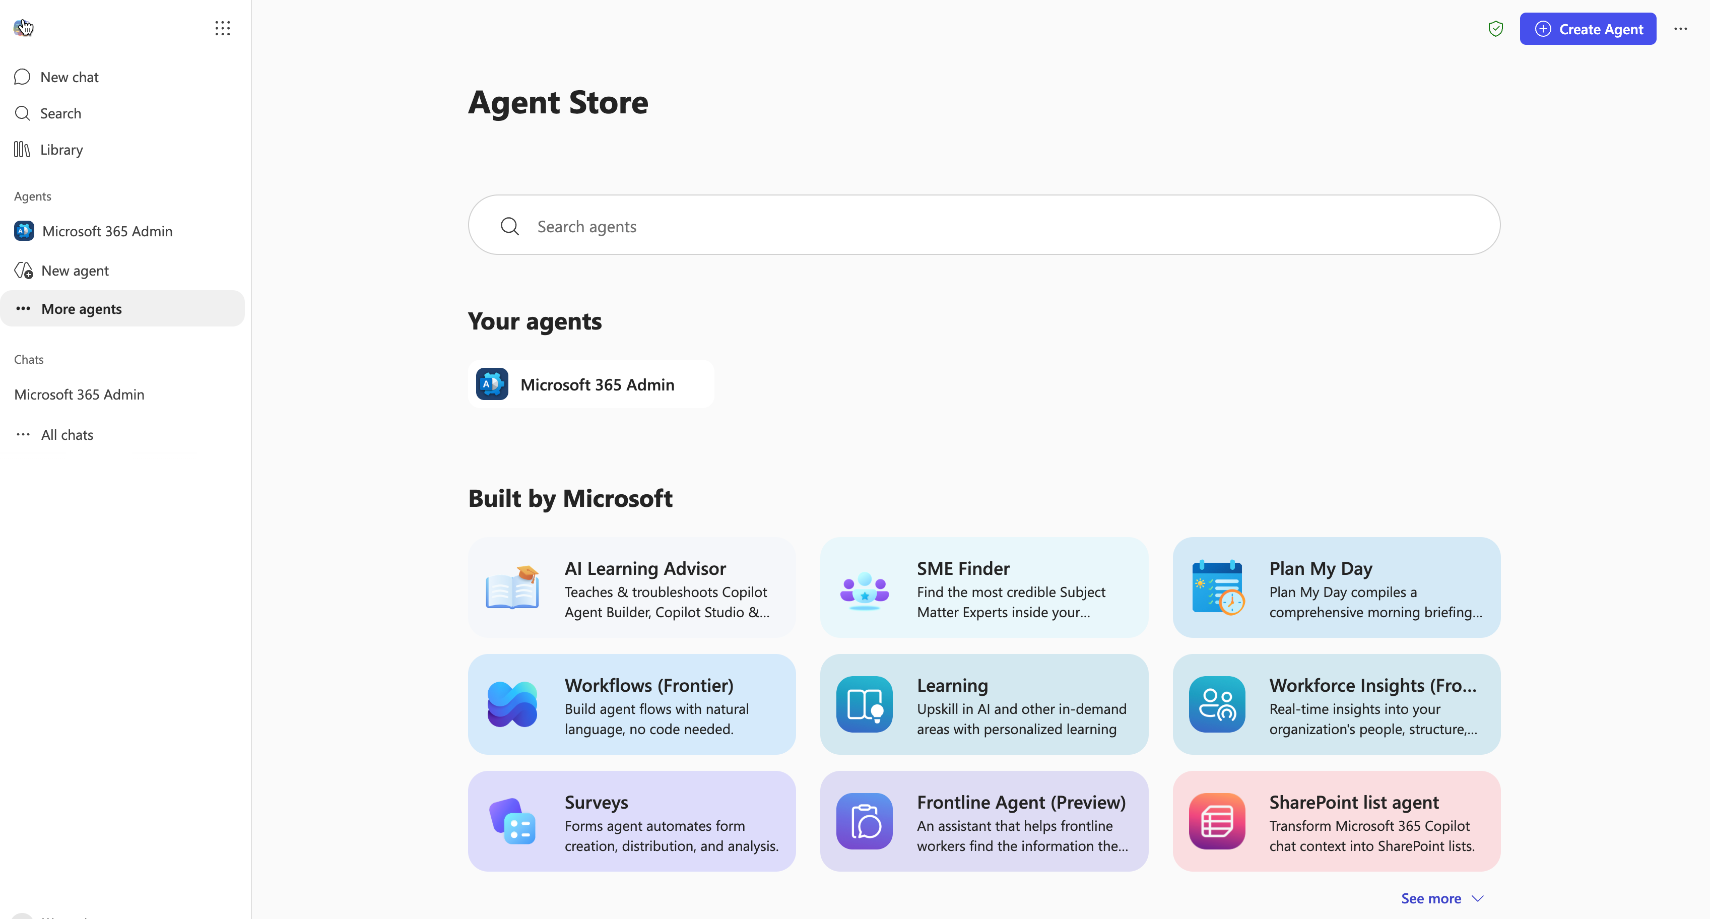Click the Workflows (Frontier) title
The image size is (1710, 919).
649,685
